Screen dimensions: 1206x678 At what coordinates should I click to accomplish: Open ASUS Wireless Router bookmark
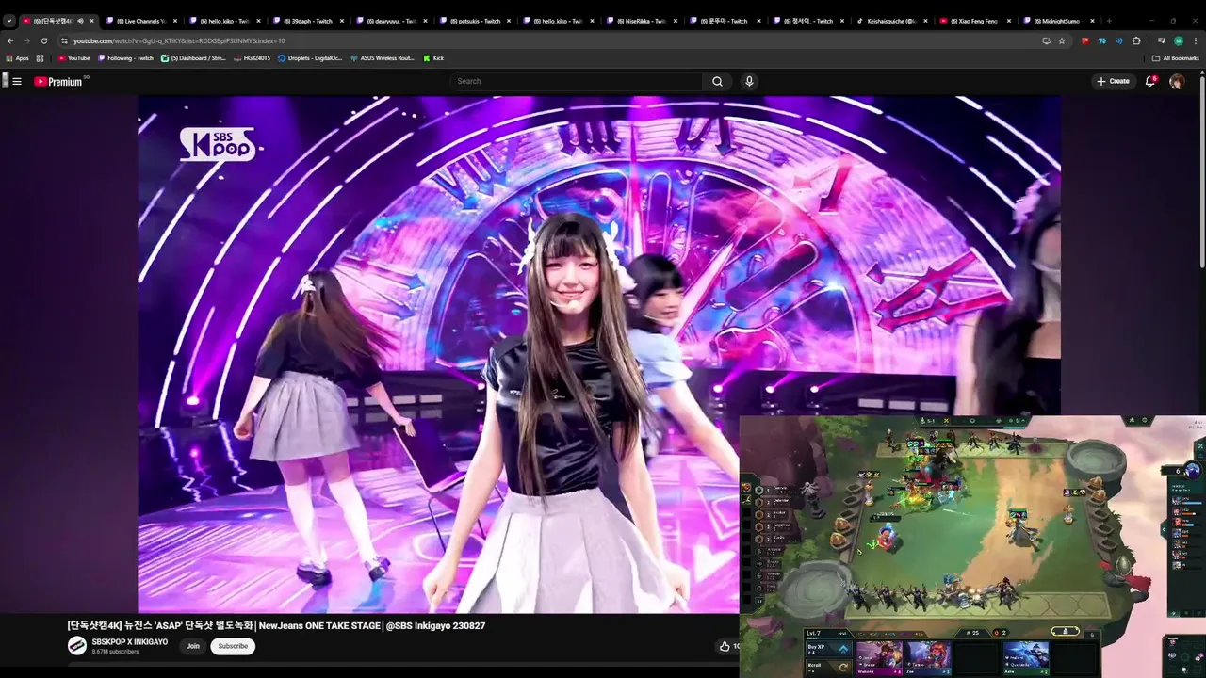(x=382, y=58)
